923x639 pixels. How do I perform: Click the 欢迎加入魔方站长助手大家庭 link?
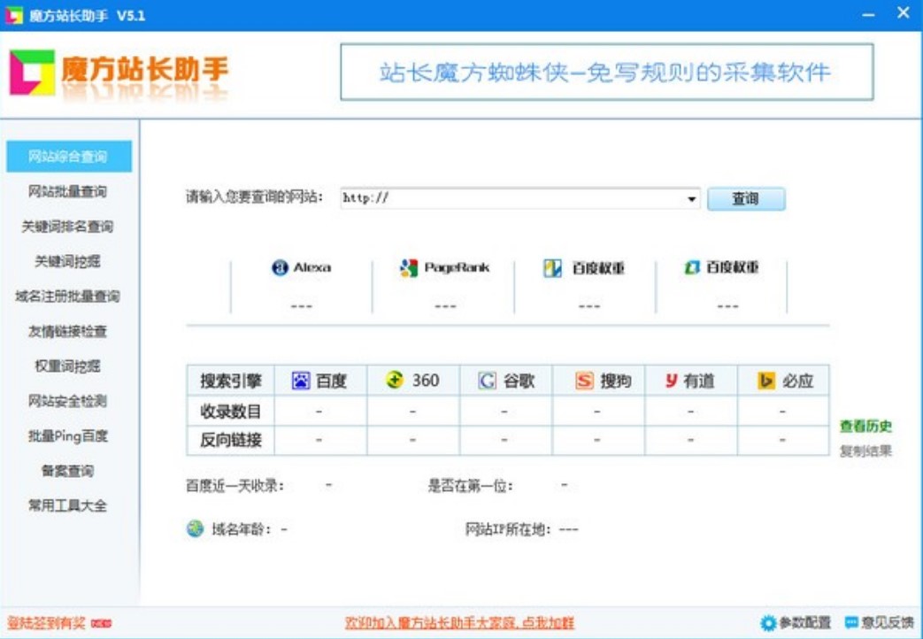tap(459, 623)
